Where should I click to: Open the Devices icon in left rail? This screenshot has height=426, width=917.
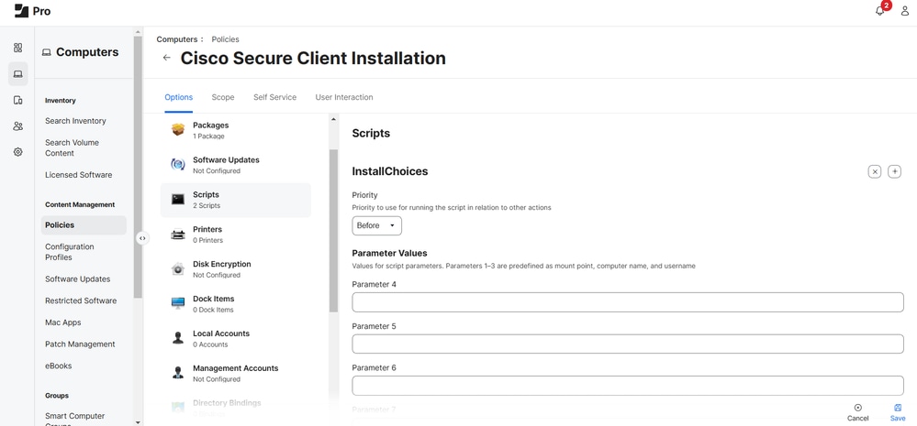(17, 100)
